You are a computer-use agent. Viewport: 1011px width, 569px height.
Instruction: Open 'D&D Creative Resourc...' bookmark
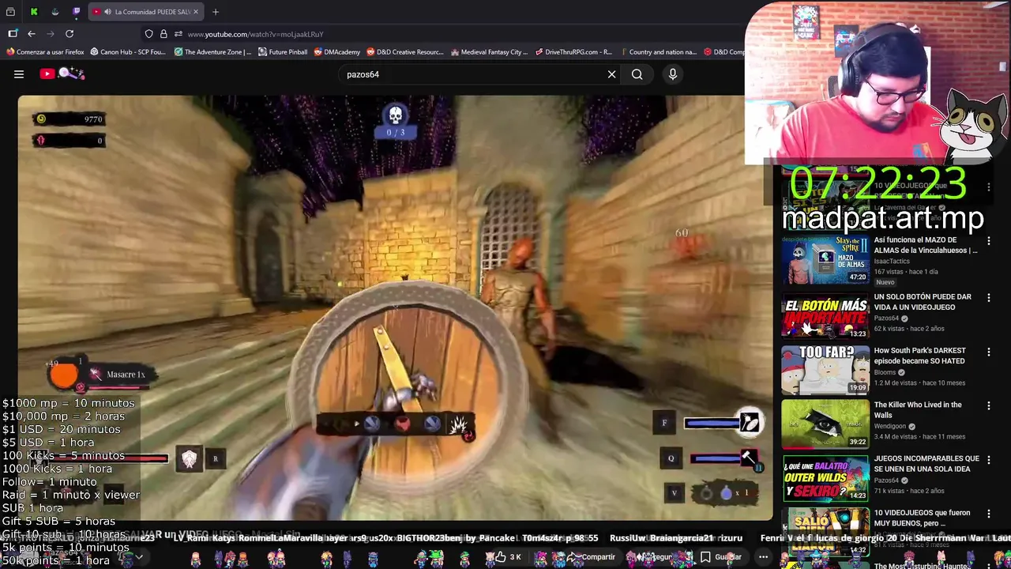click(x=404, y=52)
